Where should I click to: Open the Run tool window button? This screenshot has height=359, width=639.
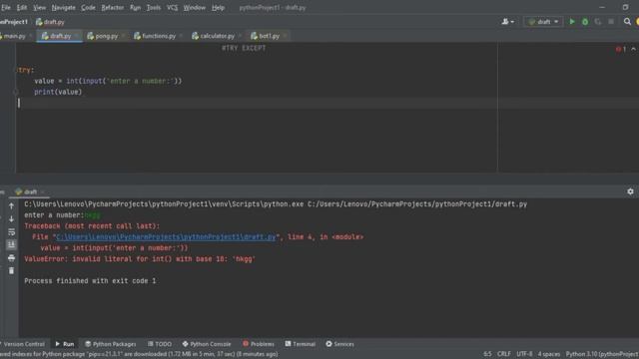[x=64, y=344]
